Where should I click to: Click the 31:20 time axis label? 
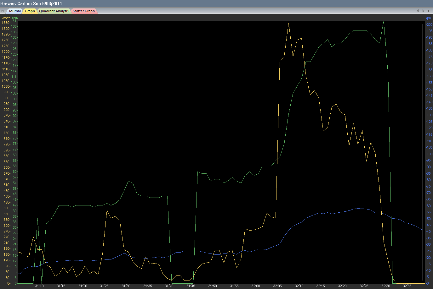83,286
